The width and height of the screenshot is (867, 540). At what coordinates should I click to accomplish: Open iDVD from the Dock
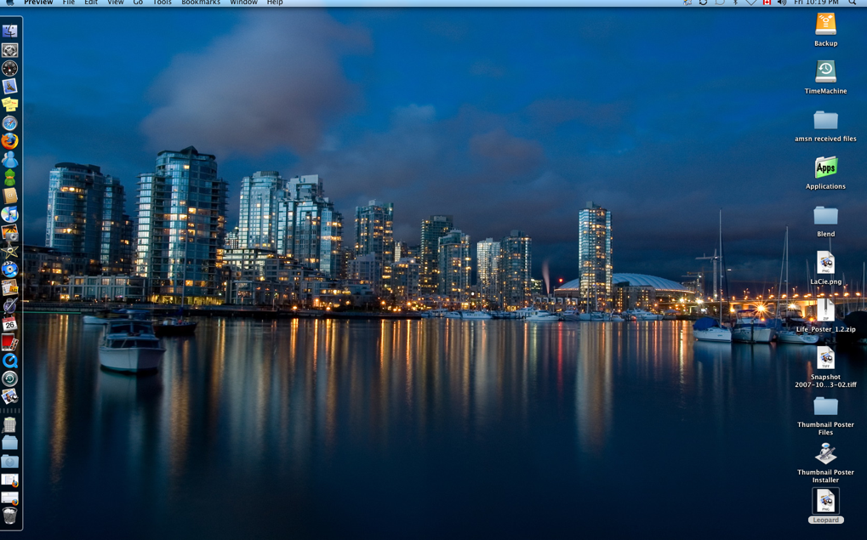10,269
